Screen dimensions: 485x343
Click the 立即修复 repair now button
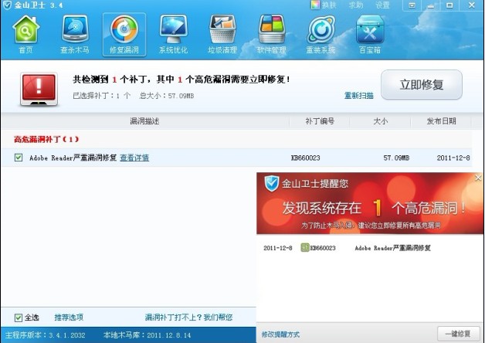pyautogui.click(x=421, y=85)
